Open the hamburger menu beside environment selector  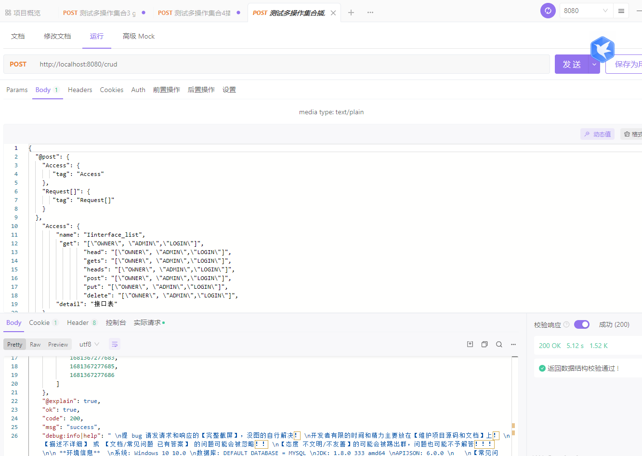[621, 11]
